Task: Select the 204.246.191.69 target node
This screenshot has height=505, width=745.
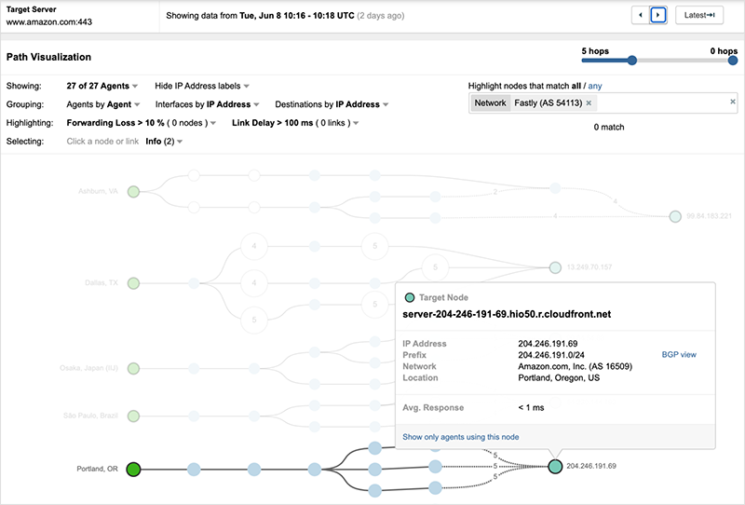Action: 555,465
